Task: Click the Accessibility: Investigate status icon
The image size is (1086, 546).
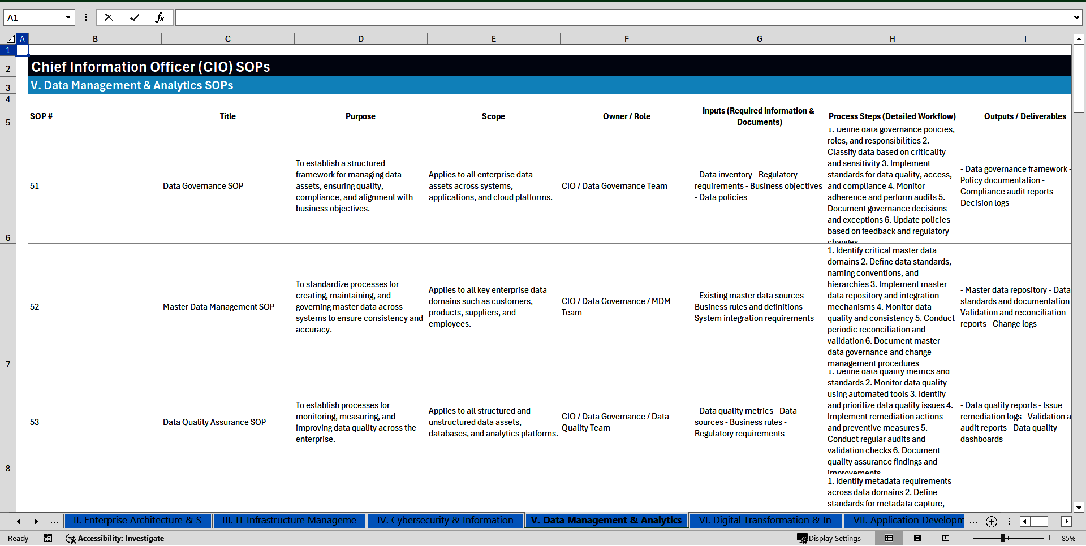Action: [115, 538]
